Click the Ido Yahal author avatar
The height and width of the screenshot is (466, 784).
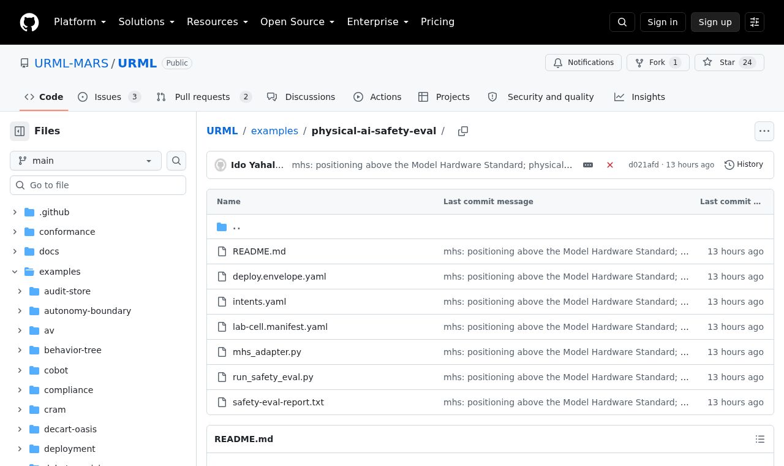click(221, 165)
